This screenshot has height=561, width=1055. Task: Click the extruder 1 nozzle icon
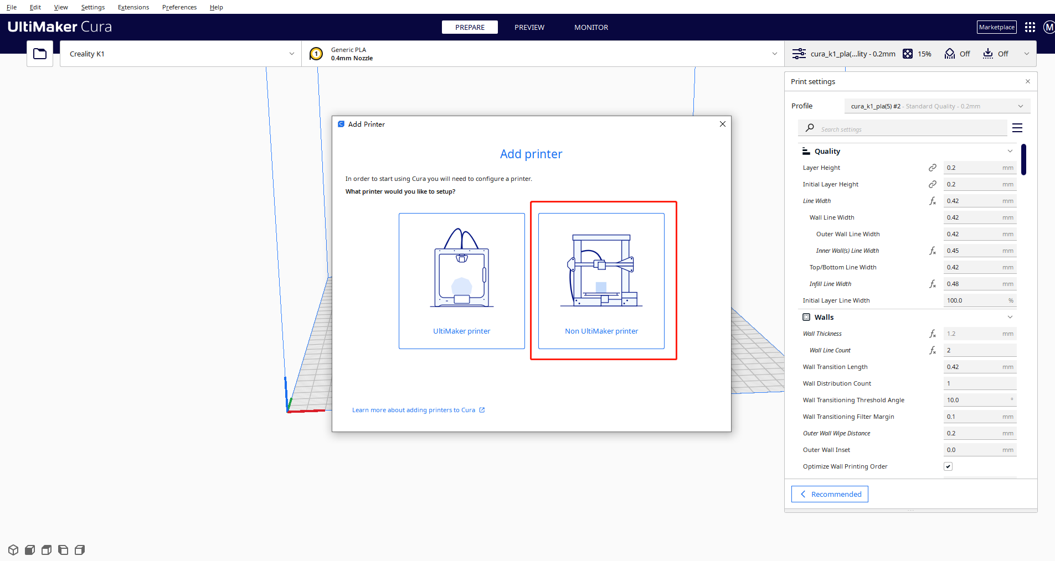[316, 54]
